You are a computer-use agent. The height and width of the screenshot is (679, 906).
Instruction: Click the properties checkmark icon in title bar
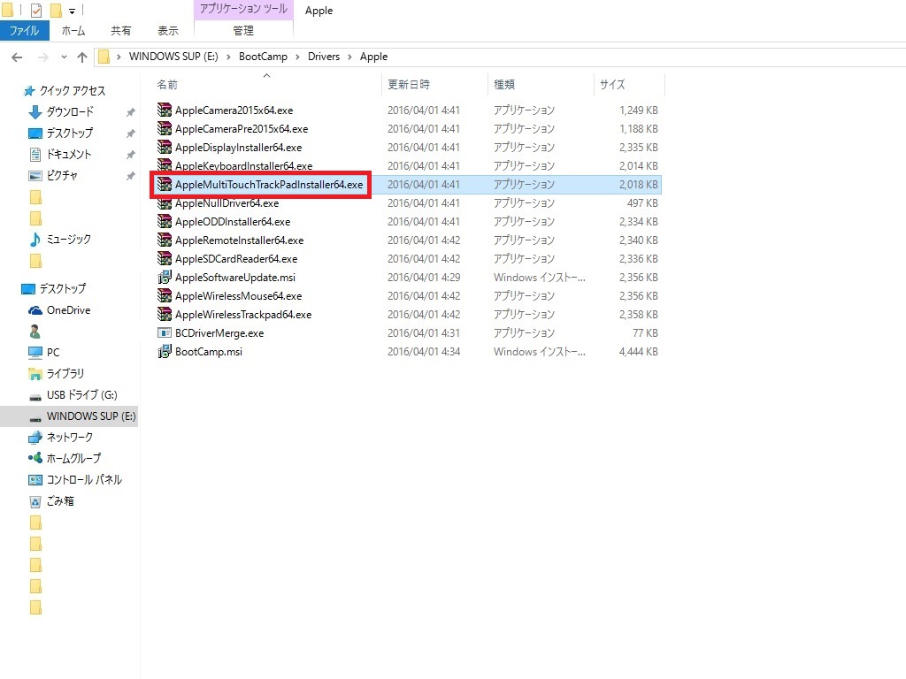[35, 11]
